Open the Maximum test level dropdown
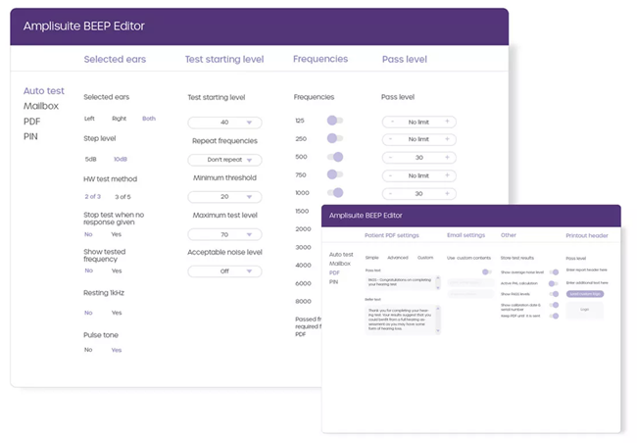 coord(224,234)
